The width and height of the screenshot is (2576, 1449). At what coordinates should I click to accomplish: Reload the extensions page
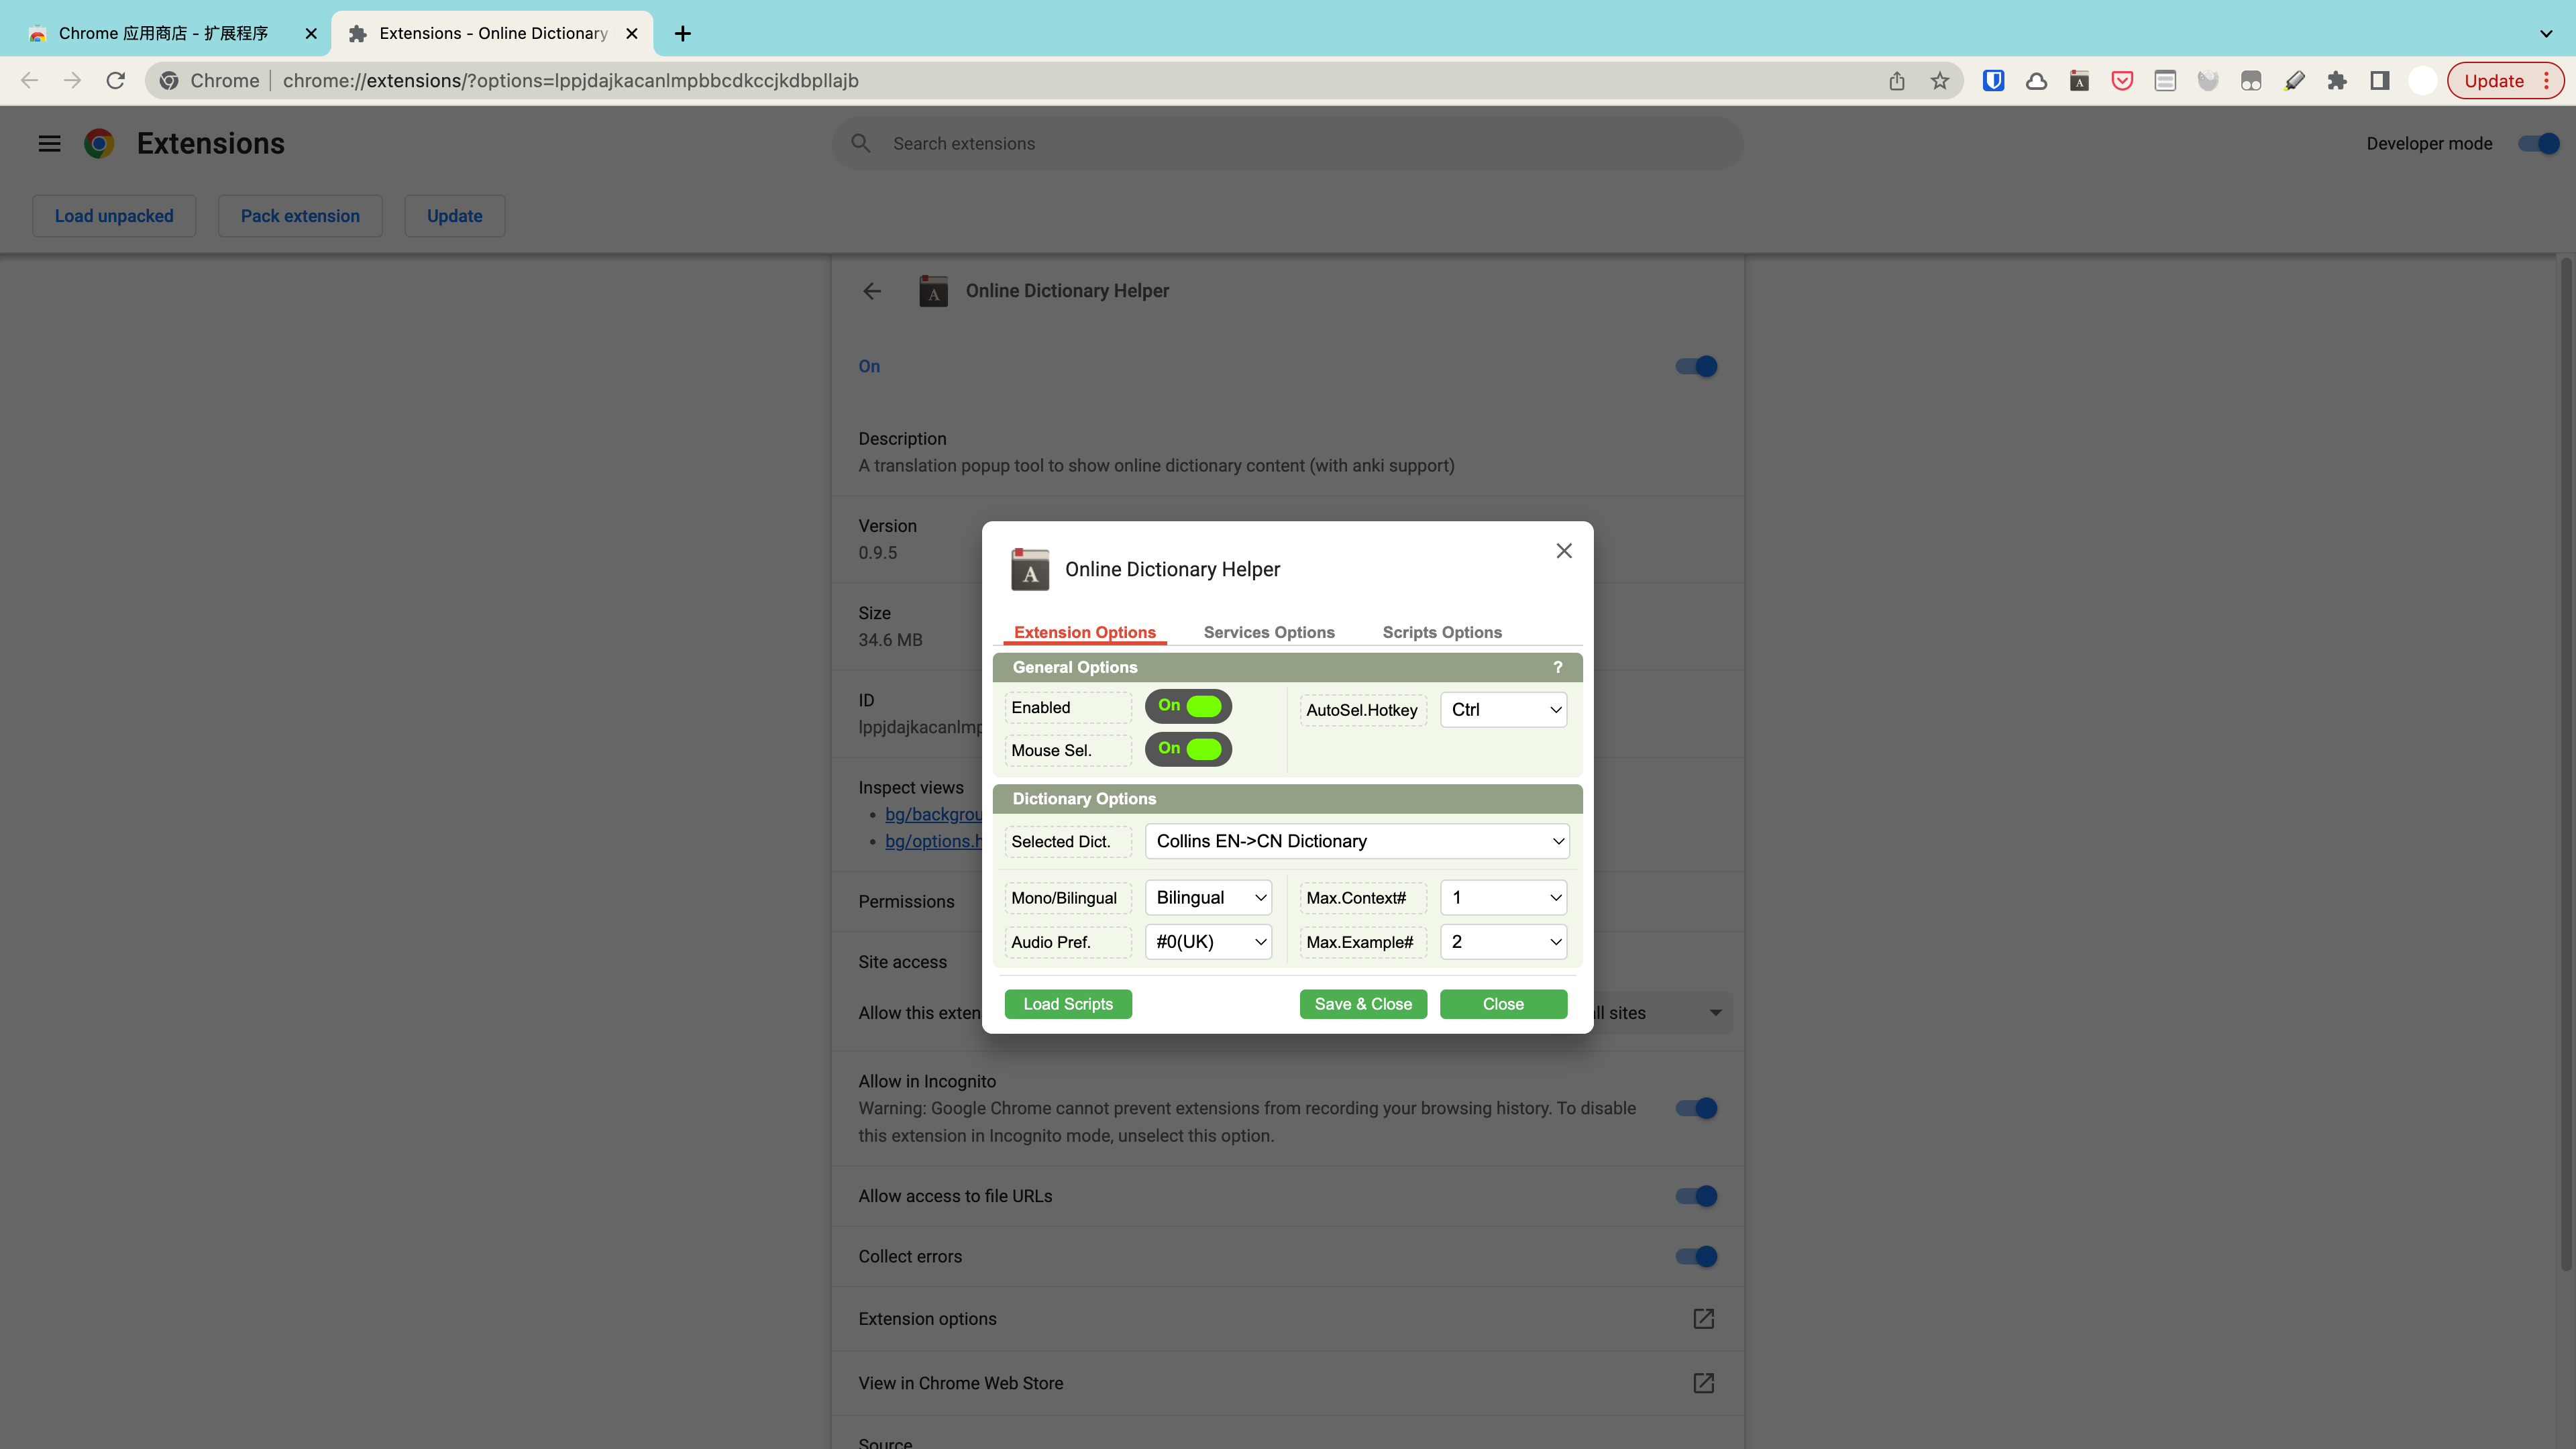click(116, 81)
